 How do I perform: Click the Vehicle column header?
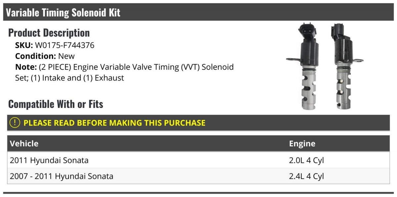(x=24, y=144)
